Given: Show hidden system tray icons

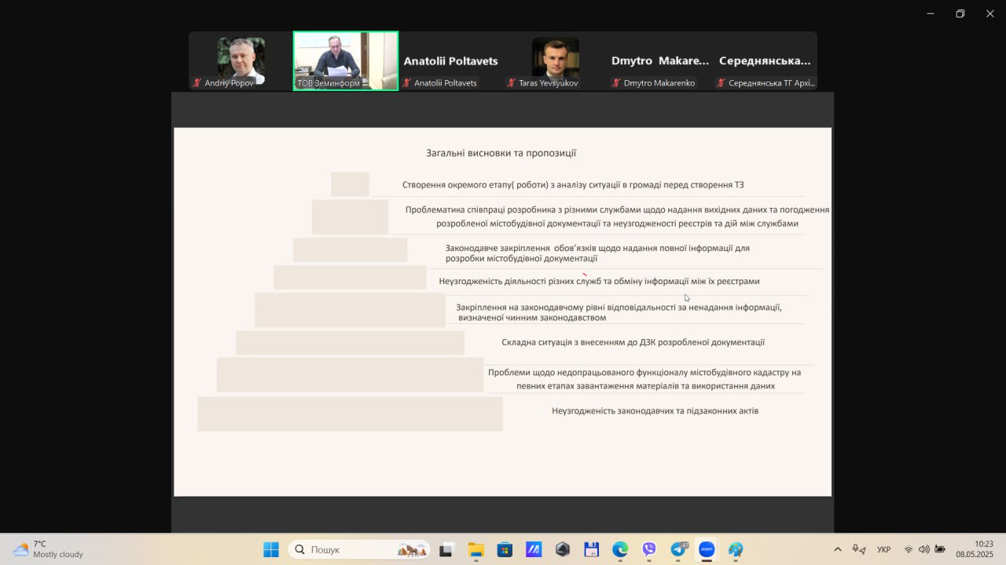Looking at the screenshot, I should coord(837,549).
